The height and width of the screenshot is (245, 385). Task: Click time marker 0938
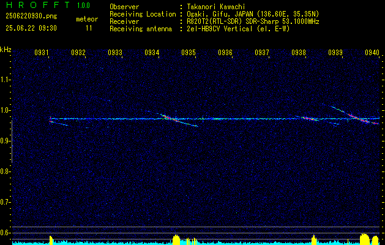point(299,53)
